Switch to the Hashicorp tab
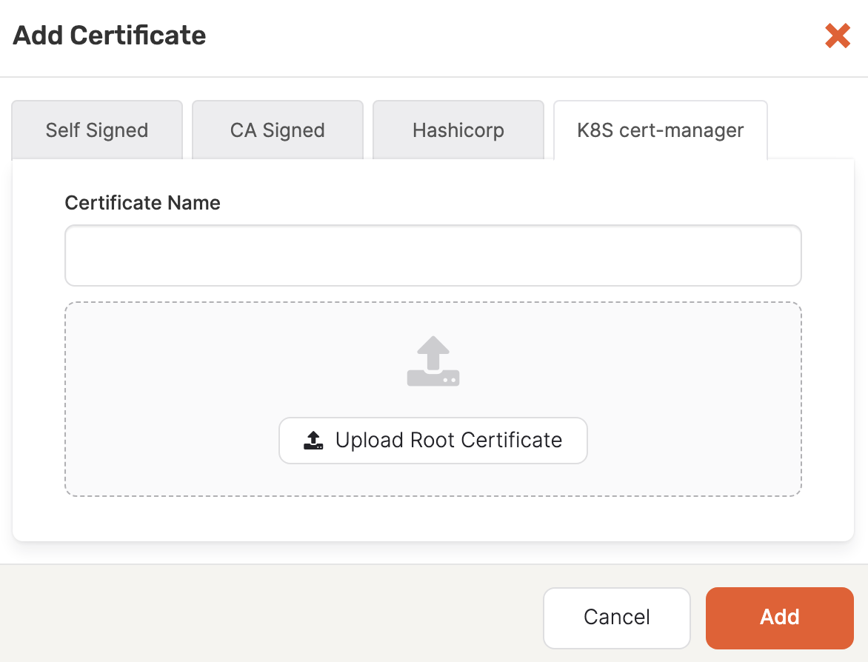 (x=458, y=130)
